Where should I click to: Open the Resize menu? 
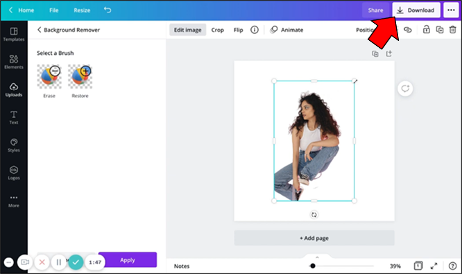82,10
